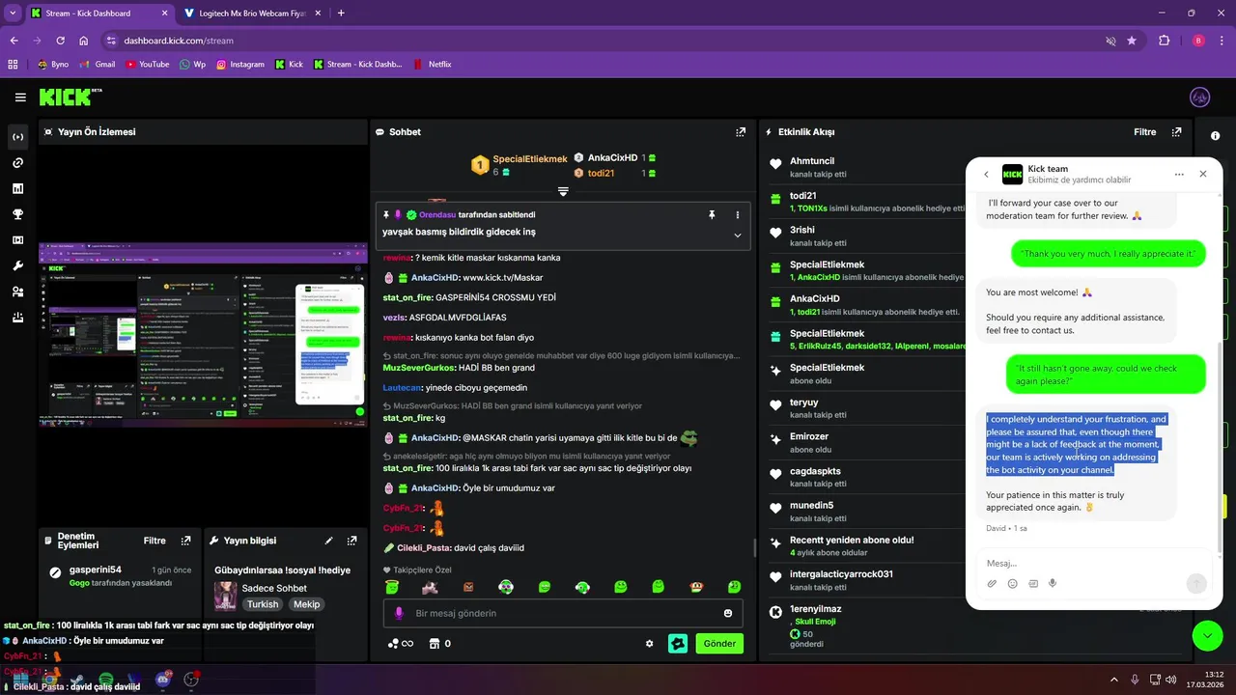
Task: Open Filtre in Denetim Eylemleri panel
Action: [x=154, y=542]
